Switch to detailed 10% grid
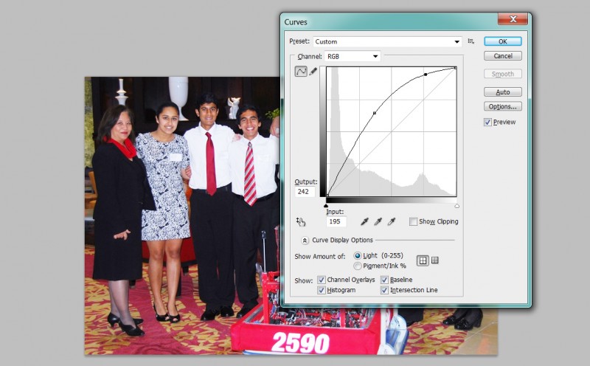Image resolution: width=590 pixels, height=366 pixels. [434, 260]
